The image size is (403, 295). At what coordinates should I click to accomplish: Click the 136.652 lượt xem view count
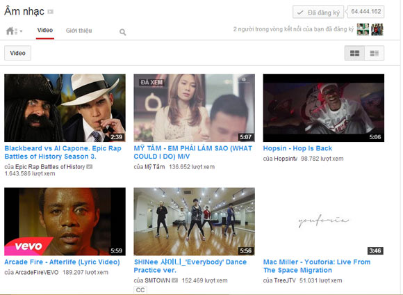[x=192, y=167]
